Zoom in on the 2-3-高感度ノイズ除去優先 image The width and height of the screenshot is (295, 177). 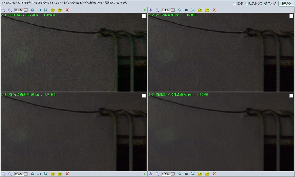tap(150, 174)
